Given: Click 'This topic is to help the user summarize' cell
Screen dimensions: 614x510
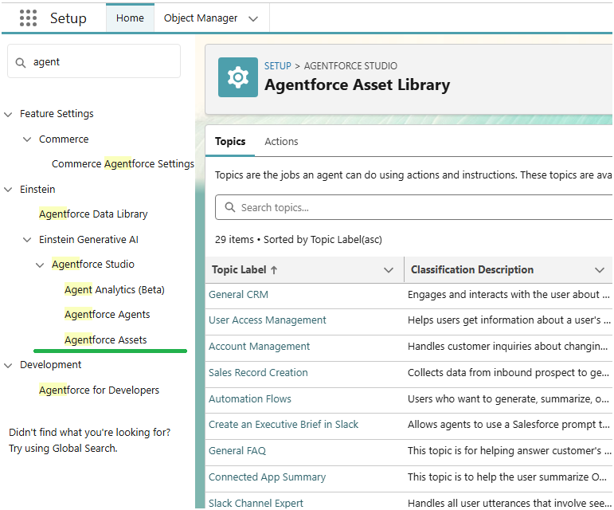Looking at the screenshot, I should click(x=507, y=477).
